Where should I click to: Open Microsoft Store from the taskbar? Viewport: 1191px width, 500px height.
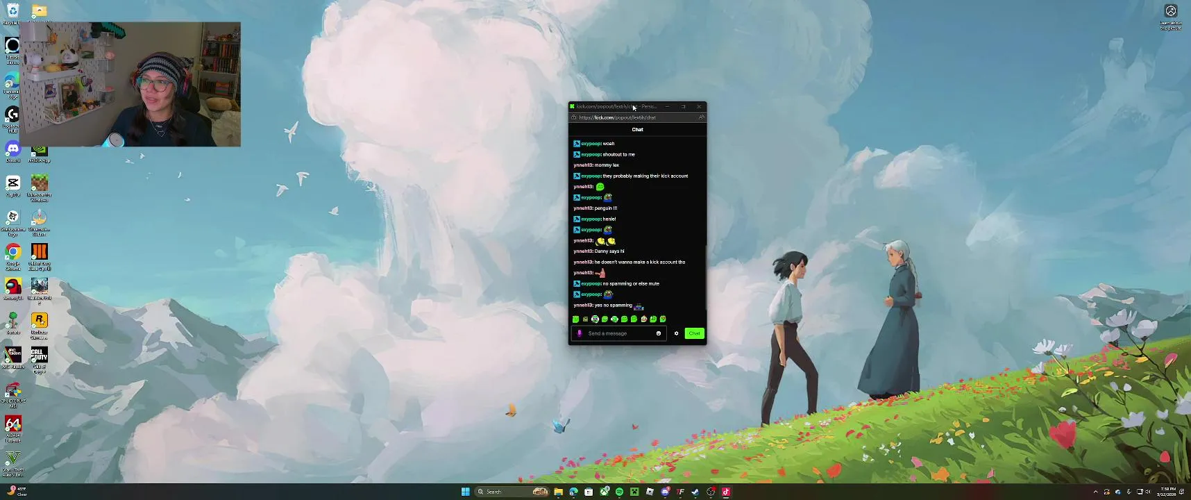pos(589,492)
